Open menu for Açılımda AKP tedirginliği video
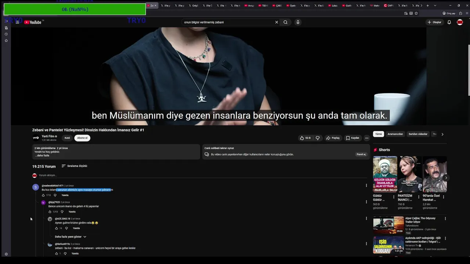This screenshot has width=470, height=264. pyautogui.click(x=445, y=238)
